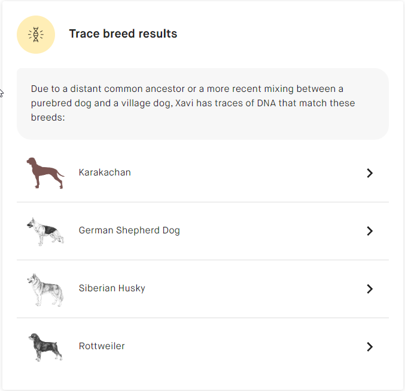Screen dimensions: 405x391
Task: Select the Karakachan breed name
Action: [x=105, y=173]
